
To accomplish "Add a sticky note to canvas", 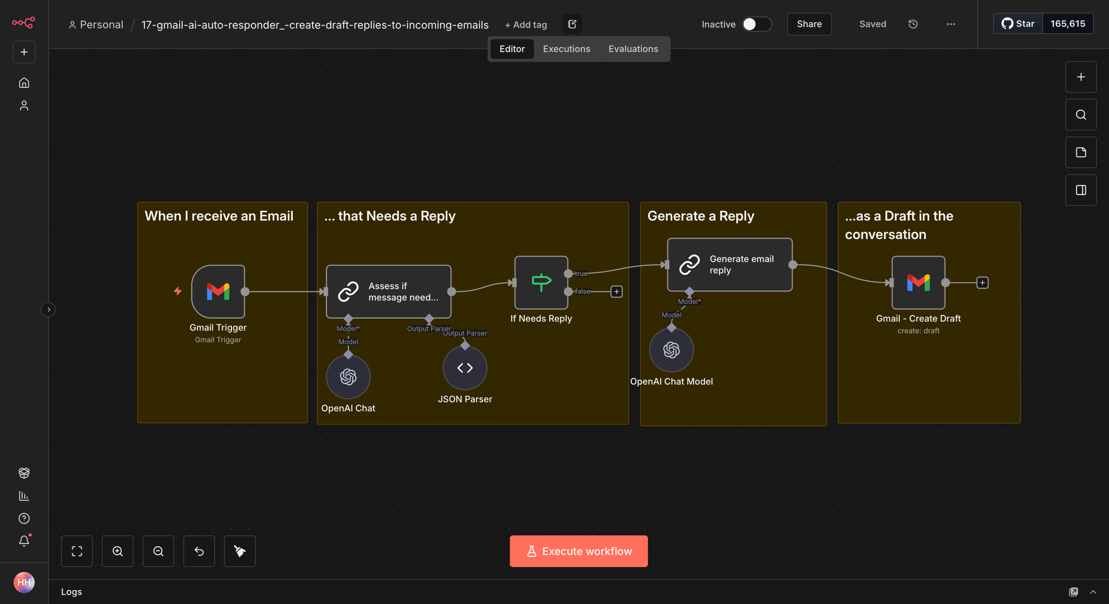I will [1081, 152].
